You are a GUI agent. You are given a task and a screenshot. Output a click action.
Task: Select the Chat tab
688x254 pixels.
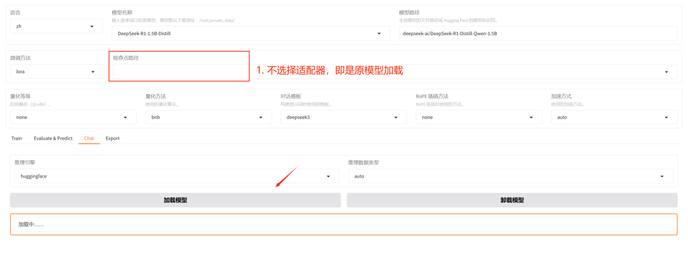(x=89, y=138)
